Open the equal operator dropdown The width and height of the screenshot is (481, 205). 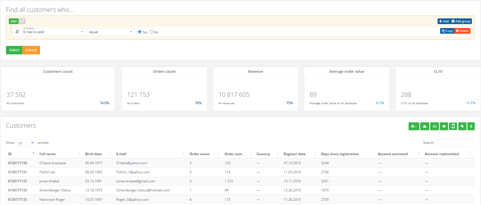point(110,32)
